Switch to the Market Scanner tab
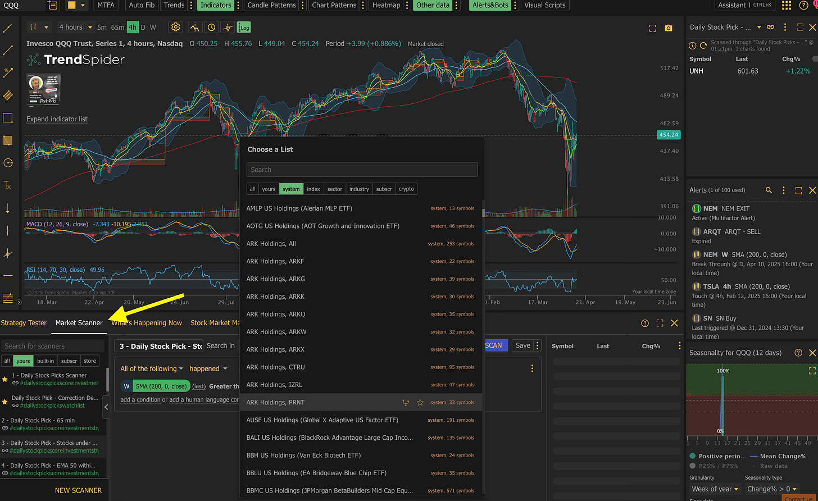 tap(79, 323)
